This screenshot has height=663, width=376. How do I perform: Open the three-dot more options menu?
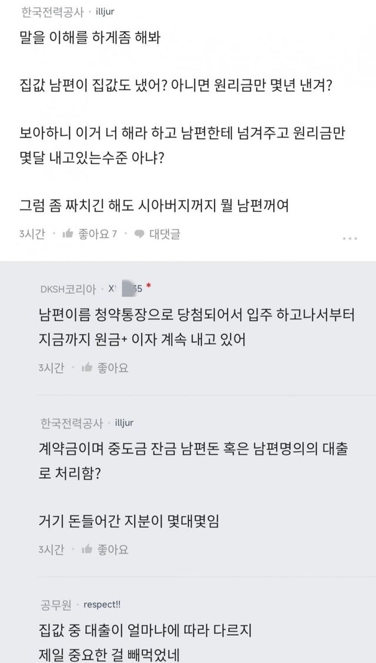pos(350,238)
